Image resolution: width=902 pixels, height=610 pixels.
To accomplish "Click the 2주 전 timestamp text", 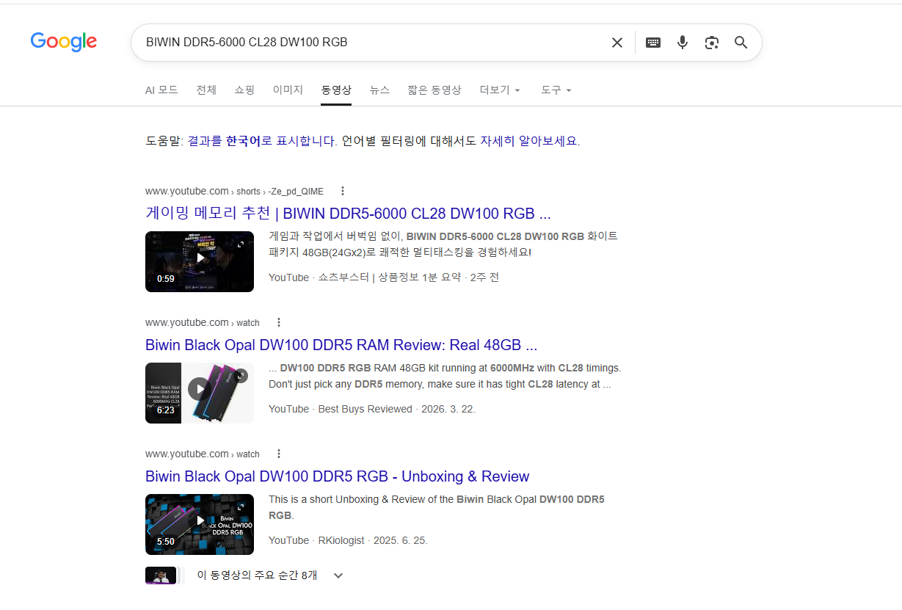I will (x=484, y=277).
